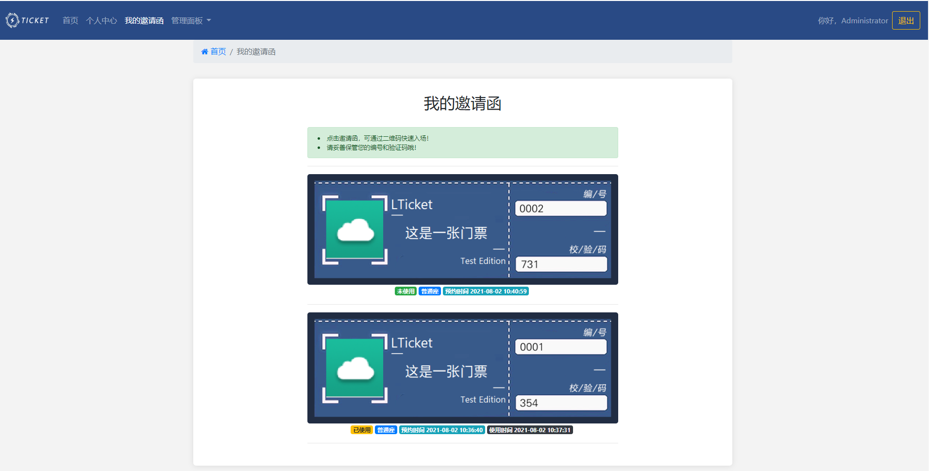This screenshot has width=929, height=471.
Task: Click the LTicket logo in navbar
Action: tap(27, 20)
